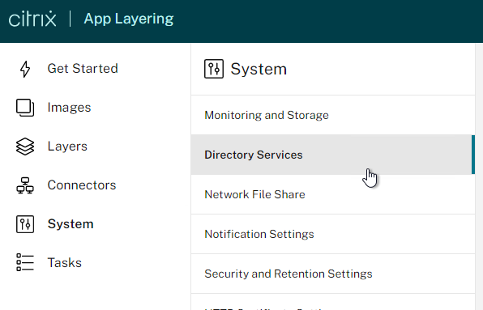Select System in the sidebar
The width and height of the screenshot is (483, 310).
pos(71,224)
